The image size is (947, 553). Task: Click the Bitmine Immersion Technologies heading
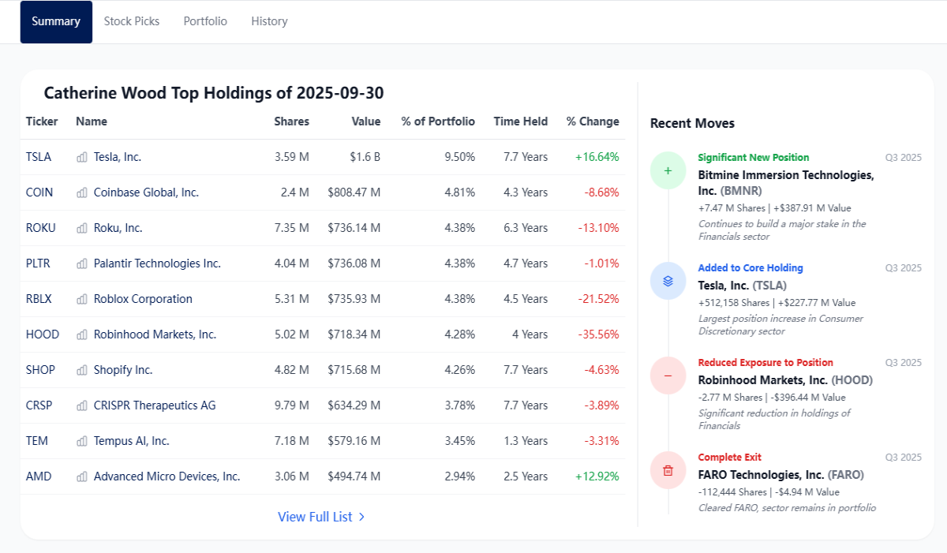click(786, 182)
